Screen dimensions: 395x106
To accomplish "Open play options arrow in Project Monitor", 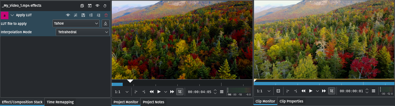I will tap(165, 92).
